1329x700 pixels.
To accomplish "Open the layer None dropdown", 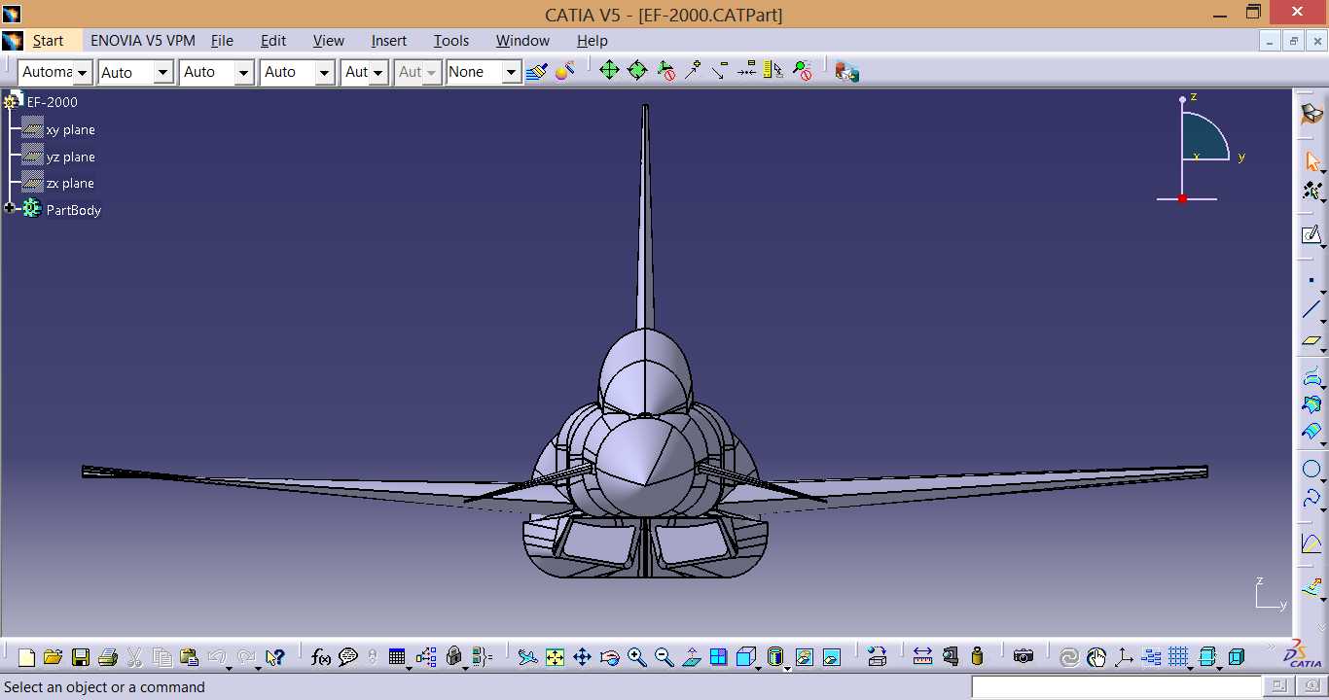I will point(511,72).
